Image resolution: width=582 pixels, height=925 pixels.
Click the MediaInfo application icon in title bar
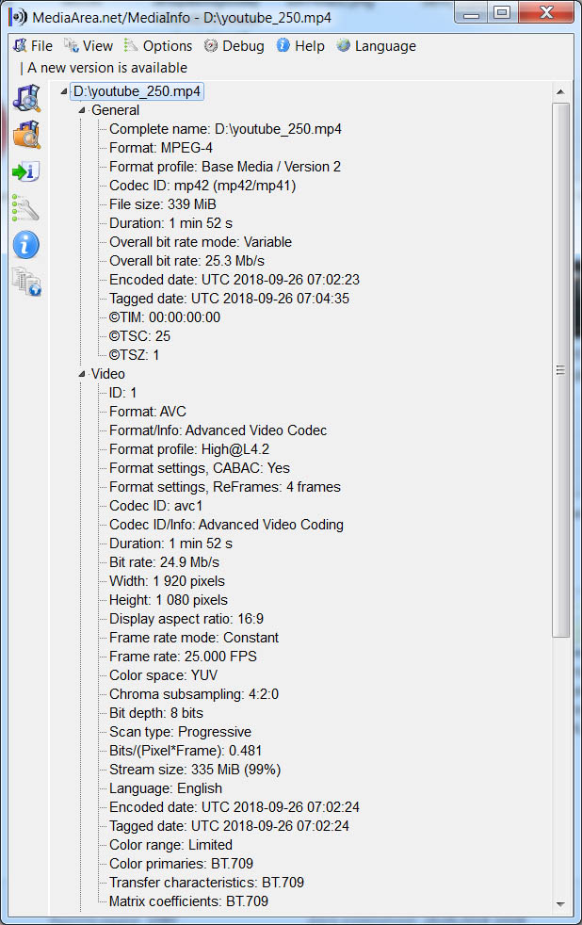click(18, 17)
